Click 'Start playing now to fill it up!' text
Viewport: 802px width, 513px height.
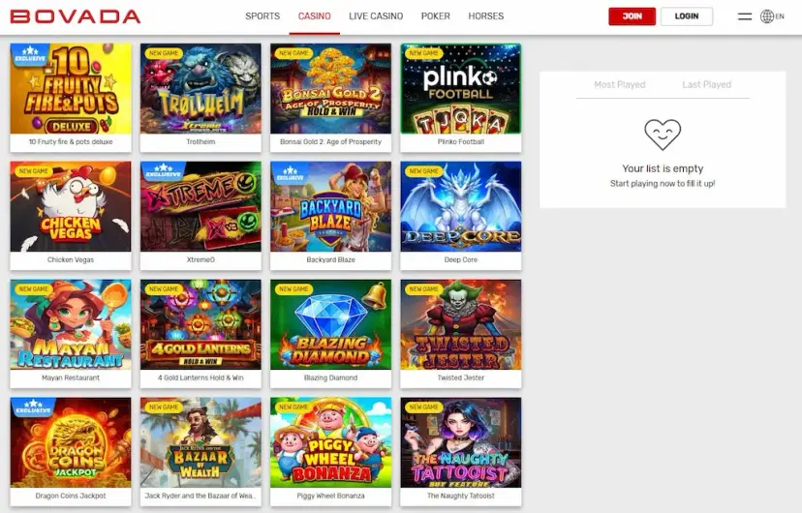(x=663, y=184)
